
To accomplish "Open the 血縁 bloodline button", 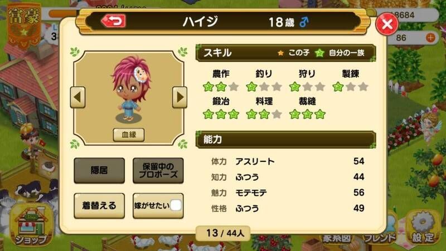I will (129, 135).
